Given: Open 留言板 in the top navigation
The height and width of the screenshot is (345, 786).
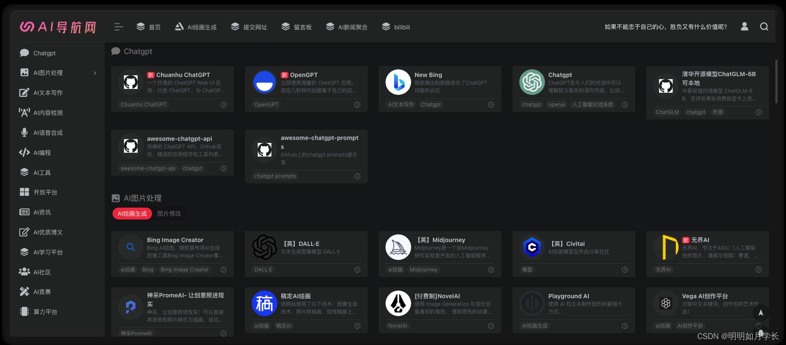Looking at the screenshot, I should [x=297, y=27].
